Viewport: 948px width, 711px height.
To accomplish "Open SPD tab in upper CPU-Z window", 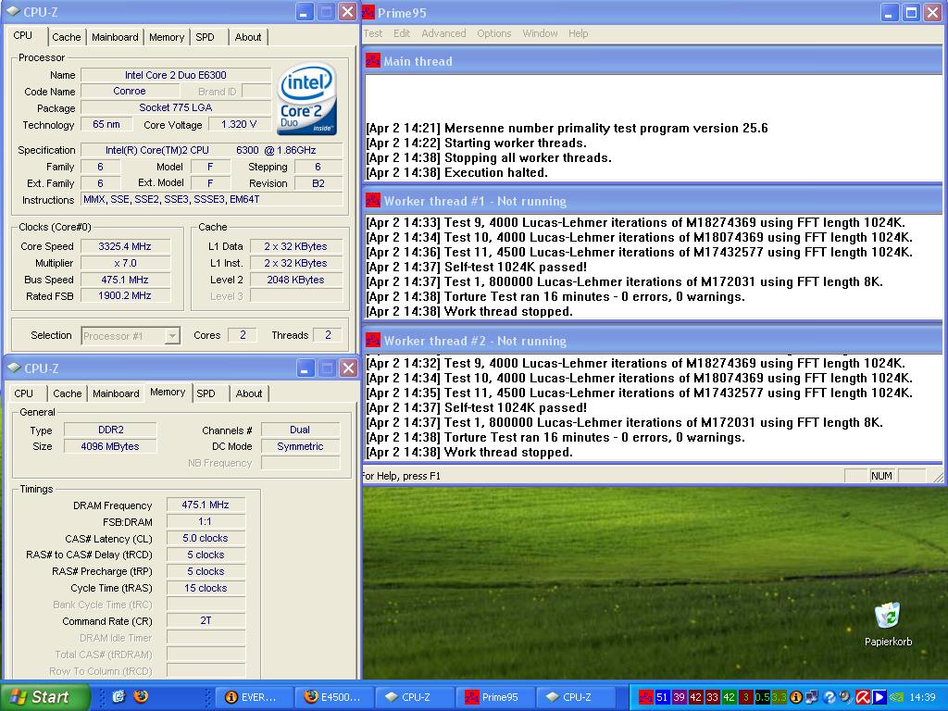I will coord(205,37).
